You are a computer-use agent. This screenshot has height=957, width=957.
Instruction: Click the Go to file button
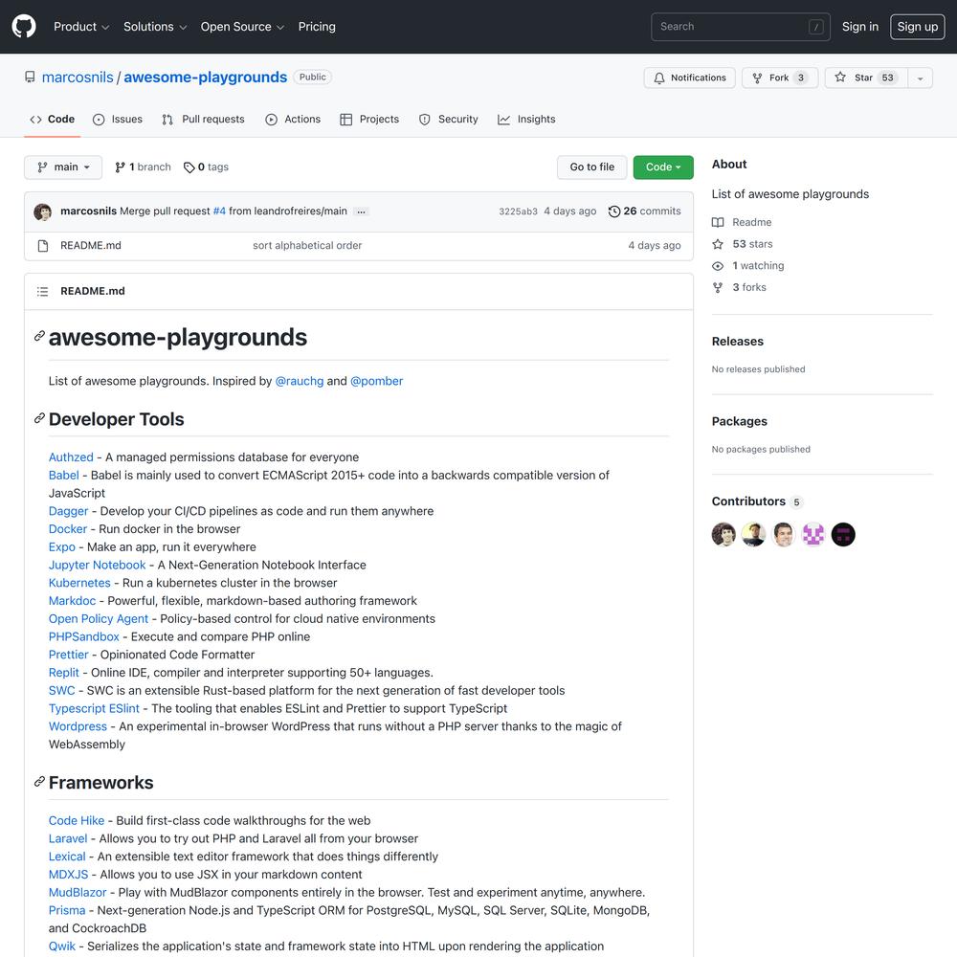click(x=592, y=167)
